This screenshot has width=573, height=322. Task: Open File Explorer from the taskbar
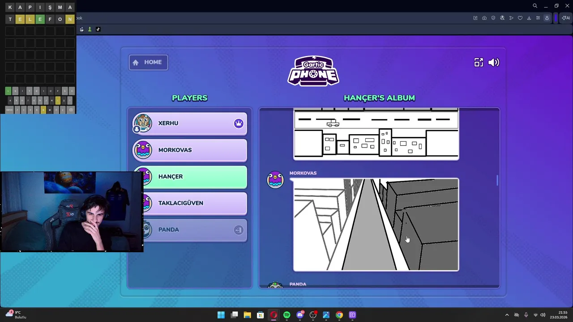247,315
